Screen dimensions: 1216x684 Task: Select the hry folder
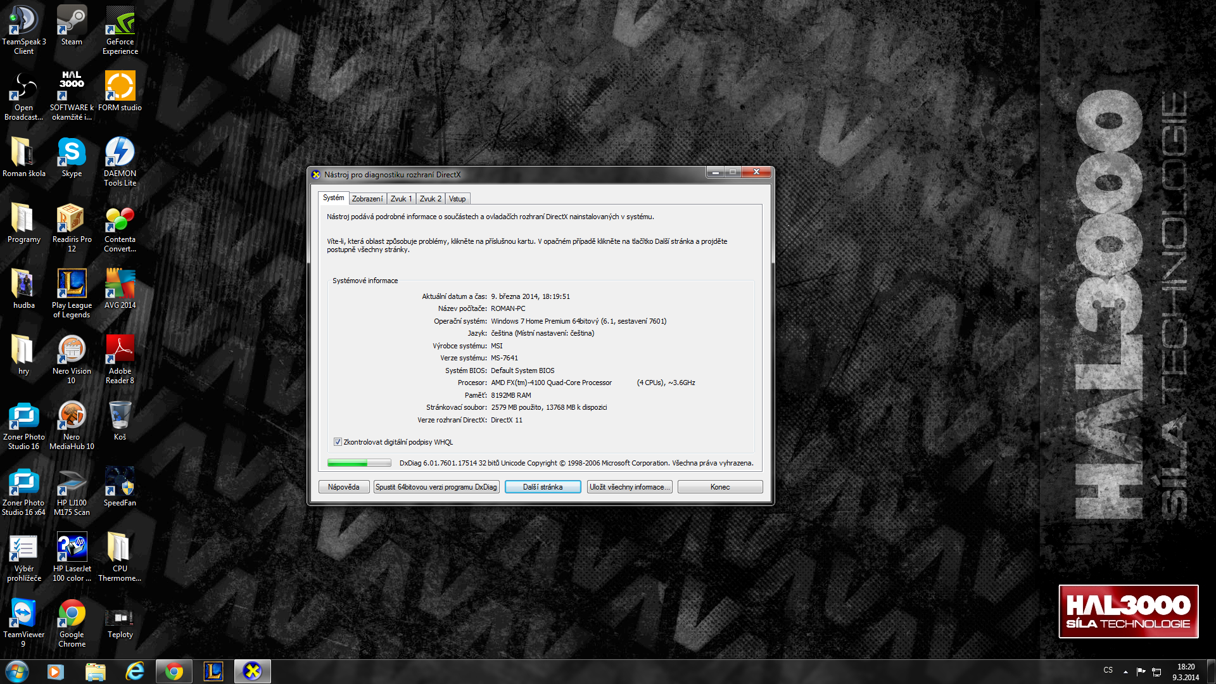(x=24, y=355)
